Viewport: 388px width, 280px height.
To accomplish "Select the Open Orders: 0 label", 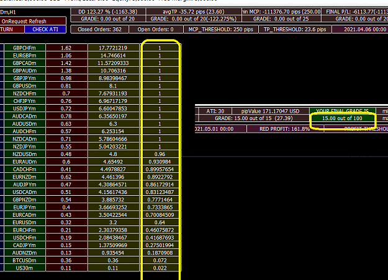I will pyautogui.click(x=156, y=29).
